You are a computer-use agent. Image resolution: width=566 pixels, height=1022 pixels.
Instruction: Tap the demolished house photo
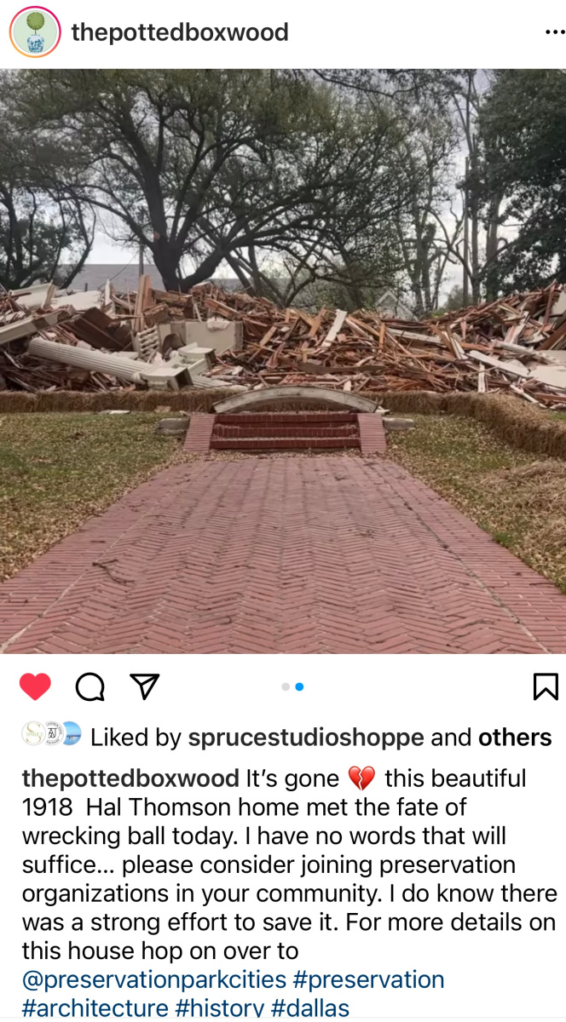(283, 361)
